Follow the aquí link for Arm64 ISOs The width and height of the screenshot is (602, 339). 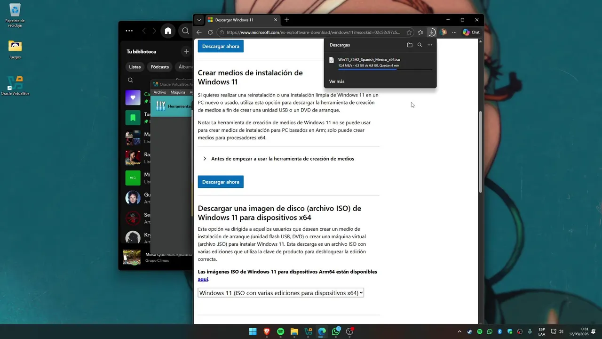(x=203, y=279)
